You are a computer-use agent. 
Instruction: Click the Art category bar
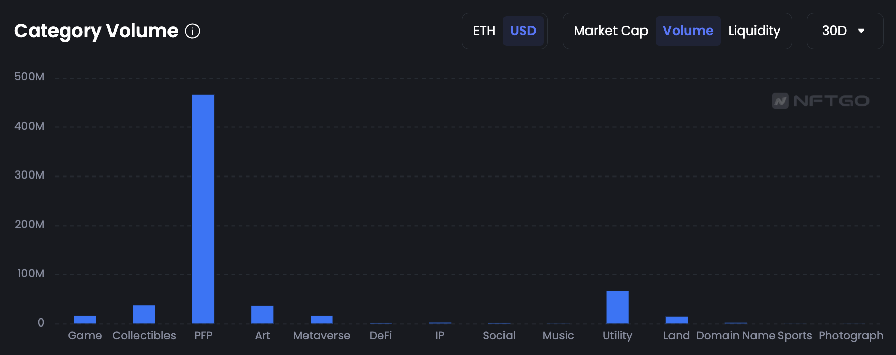(262, 314)
